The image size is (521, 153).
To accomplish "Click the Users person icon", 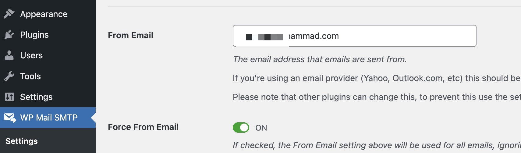I will [x=9, y=55].
